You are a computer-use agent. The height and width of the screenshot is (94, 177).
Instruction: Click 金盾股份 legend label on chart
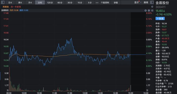(5, 10)
